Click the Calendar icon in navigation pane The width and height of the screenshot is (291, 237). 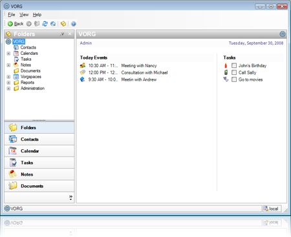pos(13,151)
